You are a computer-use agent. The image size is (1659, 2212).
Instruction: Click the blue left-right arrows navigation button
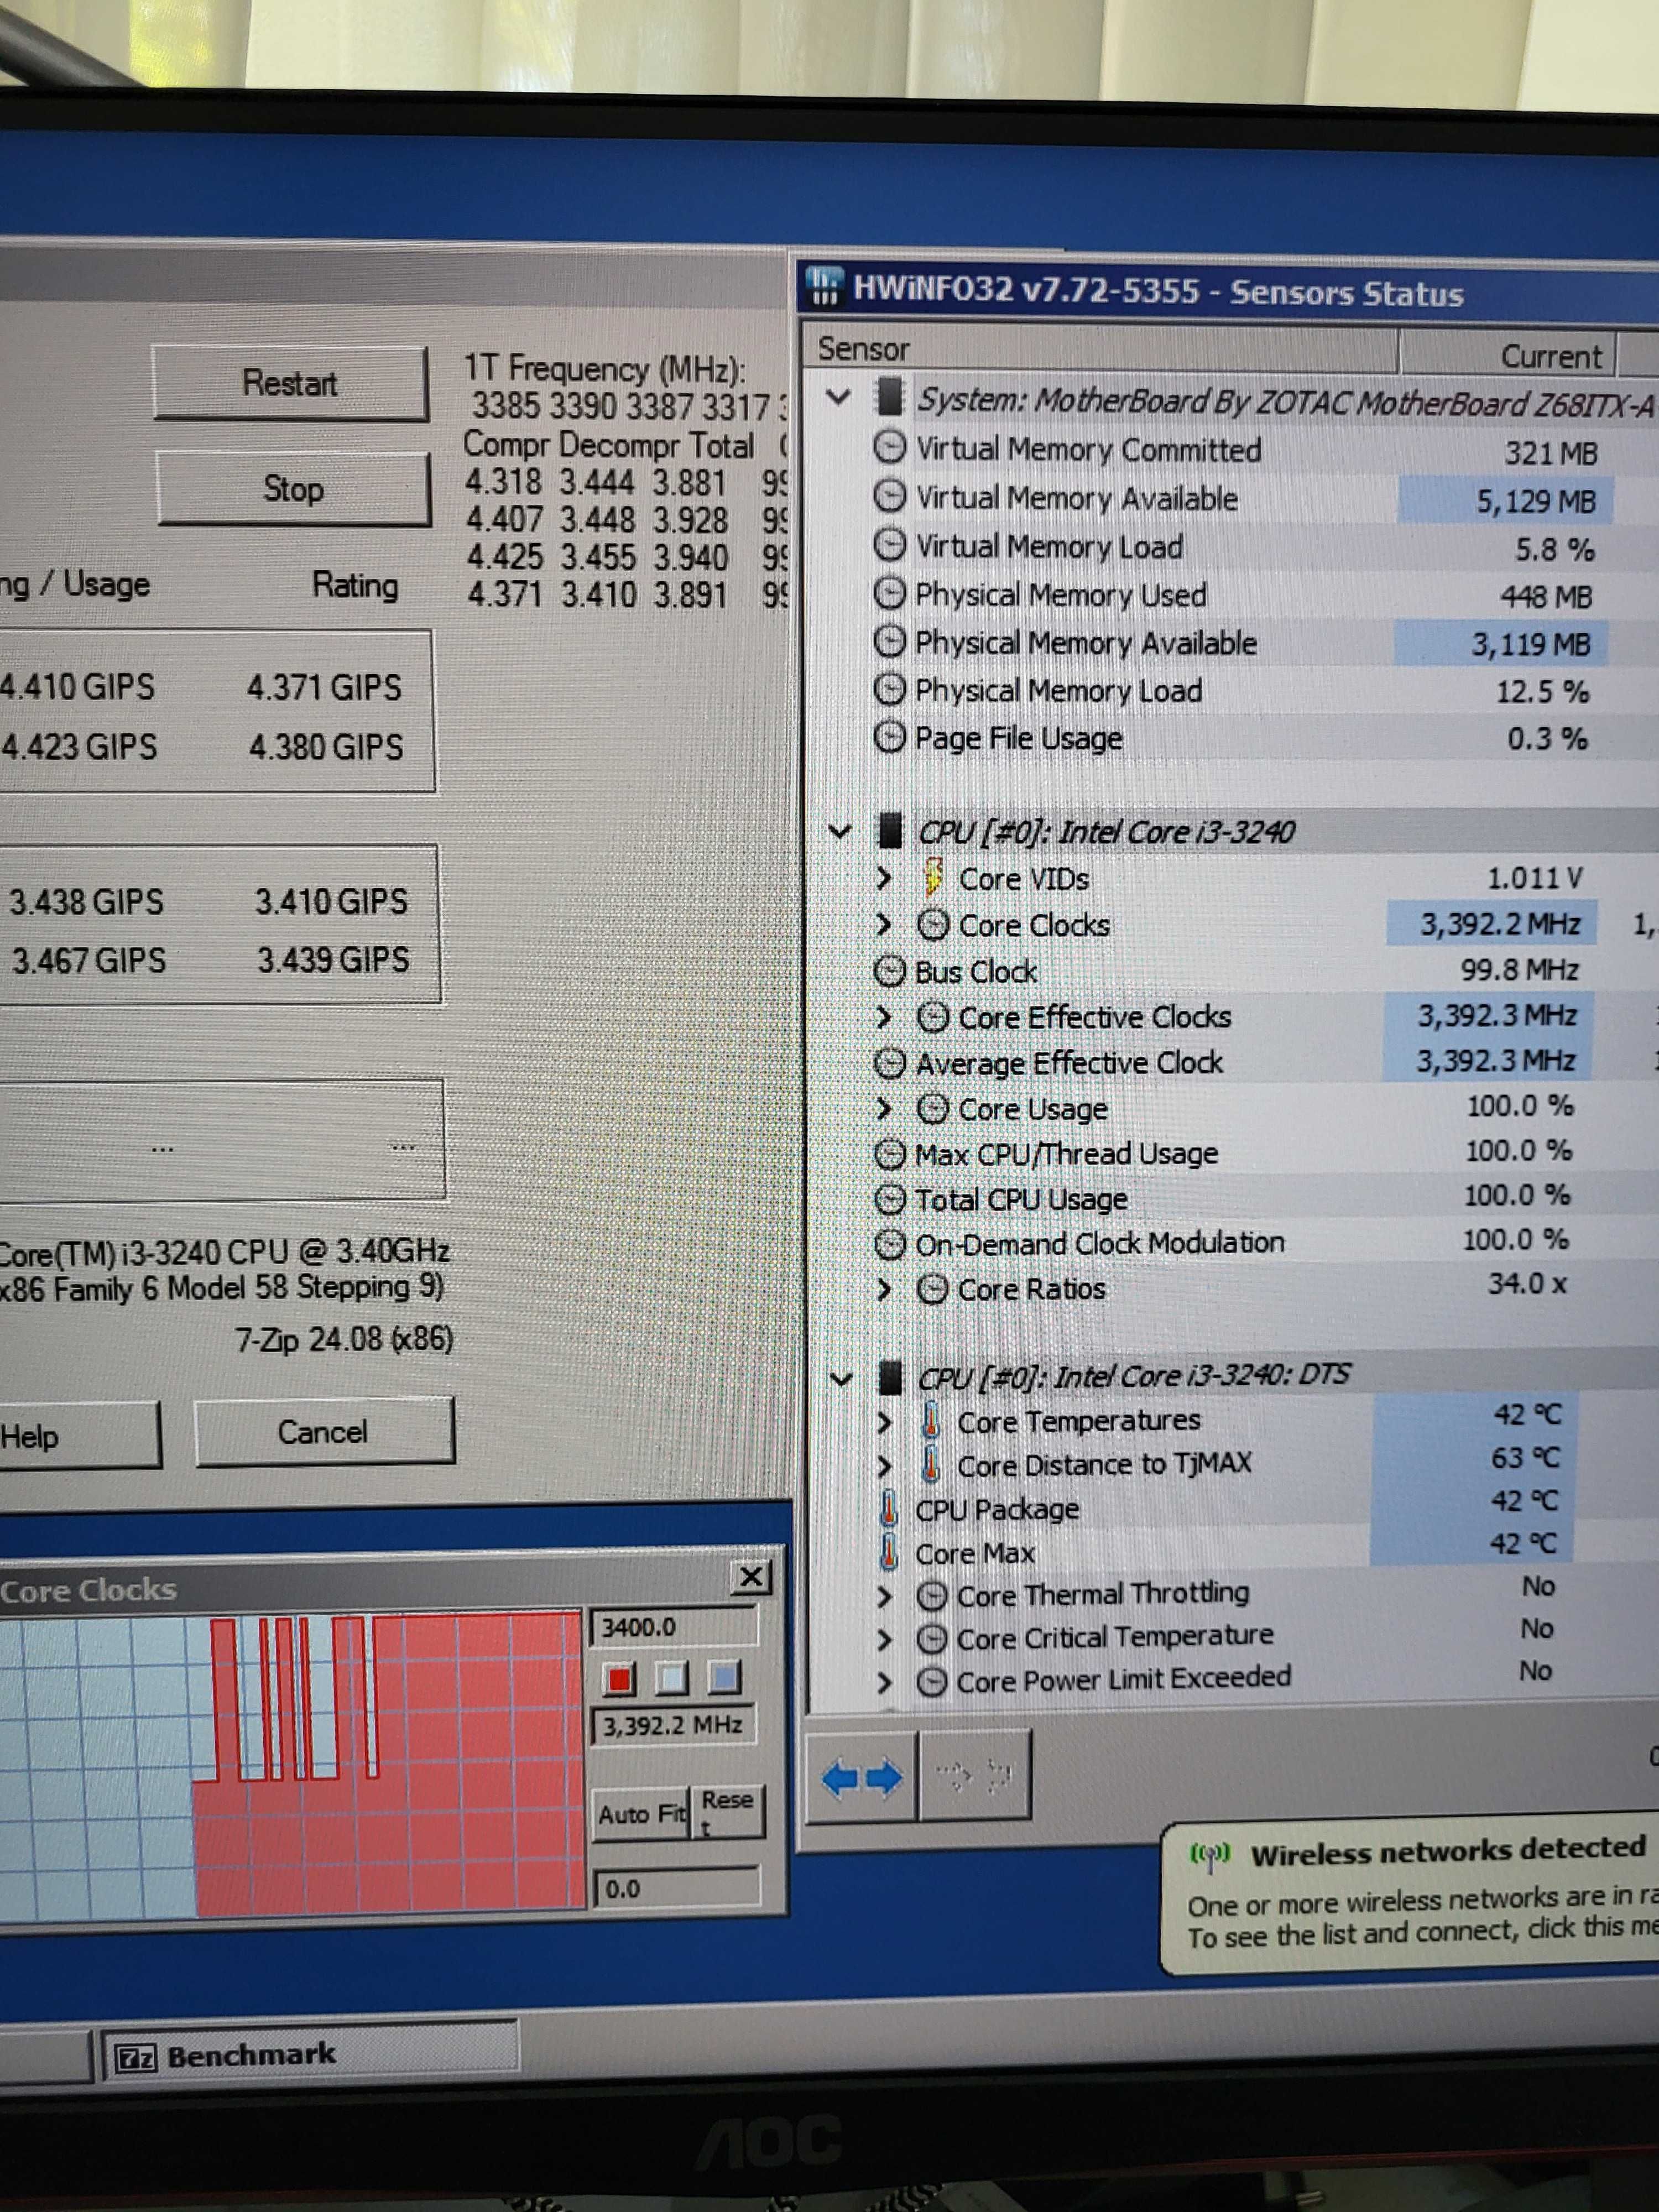pos(862,1778)
